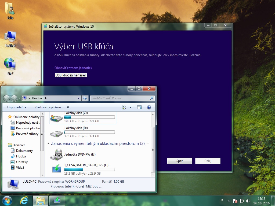Click file list scrollbar up arrow

tap(153, 114)
